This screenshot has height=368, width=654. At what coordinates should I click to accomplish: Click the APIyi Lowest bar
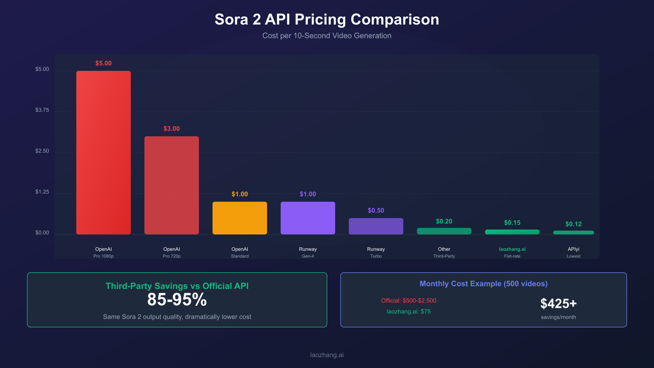click(x=574, y=233)
